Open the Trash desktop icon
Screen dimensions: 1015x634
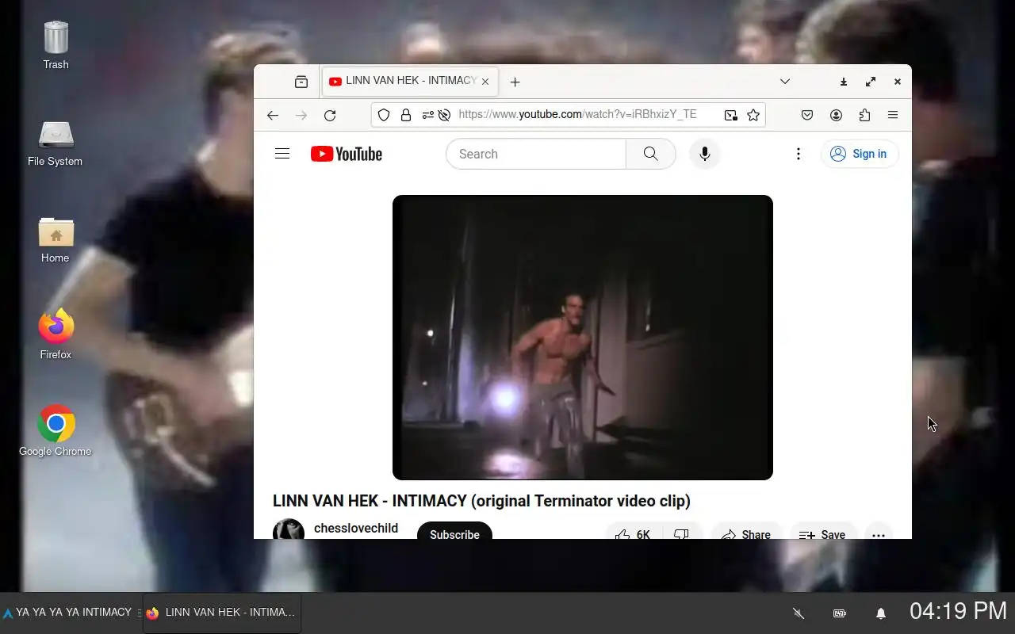tap(56, 46)
